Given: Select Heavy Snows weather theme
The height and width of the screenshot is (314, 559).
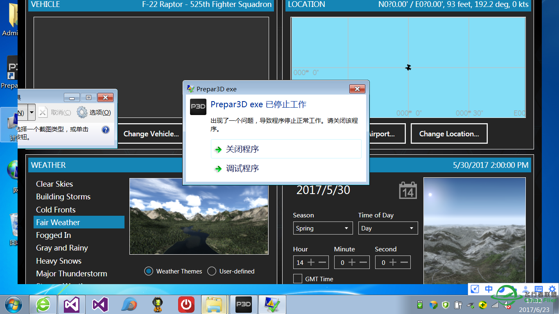Looking at the screenshot, I should pos(59,261).
